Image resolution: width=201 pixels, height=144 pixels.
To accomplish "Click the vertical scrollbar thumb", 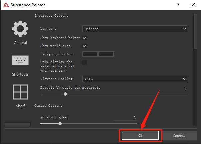I will [195, 31].
